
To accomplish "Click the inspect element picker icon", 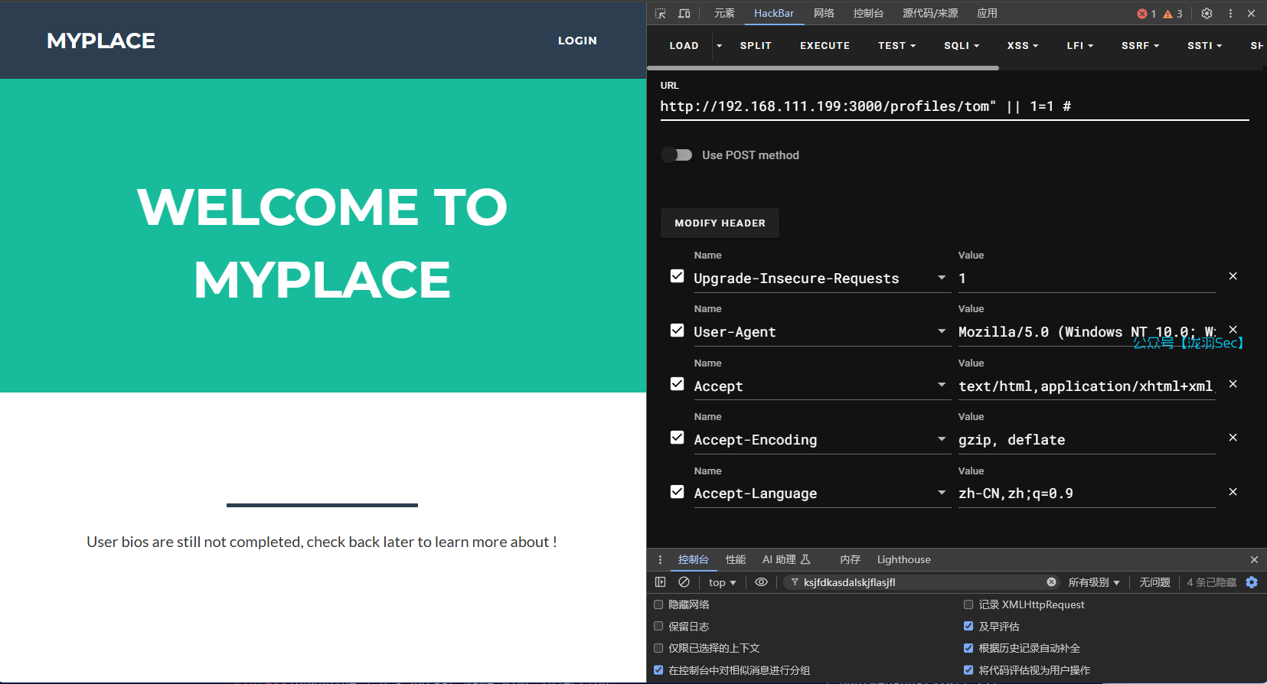I will coord(661,14).
